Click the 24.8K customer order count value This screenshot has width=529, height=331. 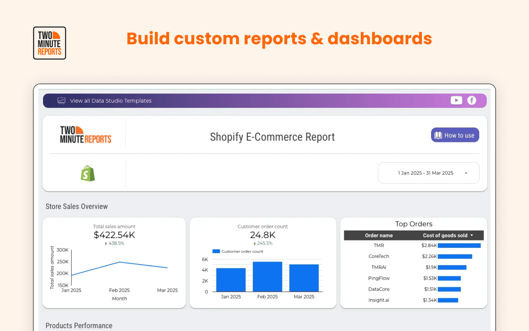pos(262,235)
